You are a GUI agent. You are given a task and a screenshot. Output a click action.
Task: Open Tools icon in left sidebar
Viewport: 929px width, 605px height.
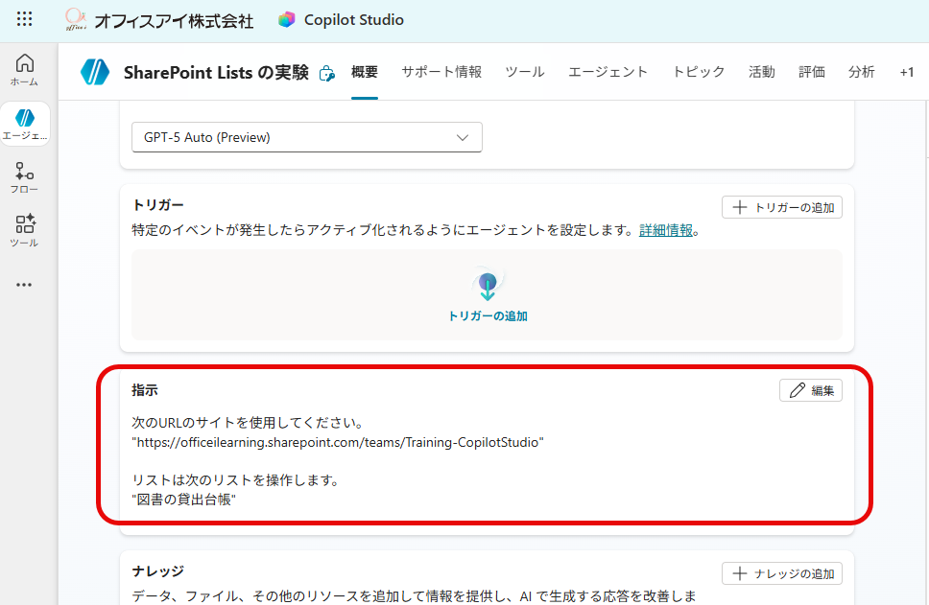[25, 230]
